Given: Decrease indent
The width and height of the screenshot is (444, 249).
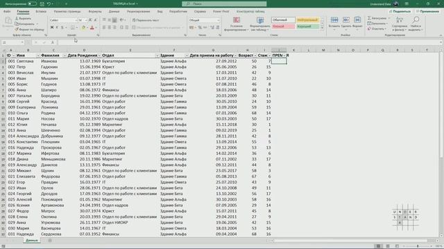Looking at the screenshot, I should (x=121, y=28).
